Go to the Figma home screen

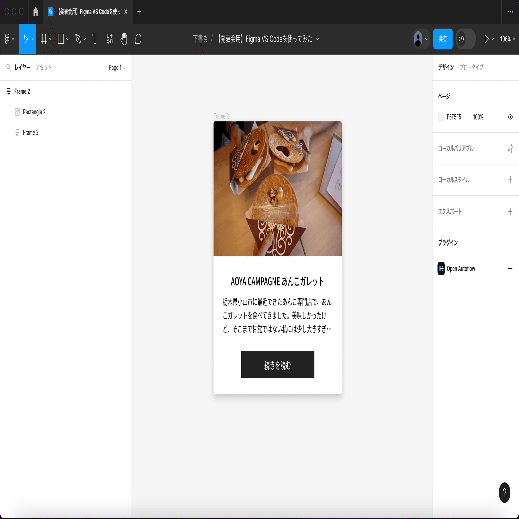pyautogui.click(x=36, y=12)
